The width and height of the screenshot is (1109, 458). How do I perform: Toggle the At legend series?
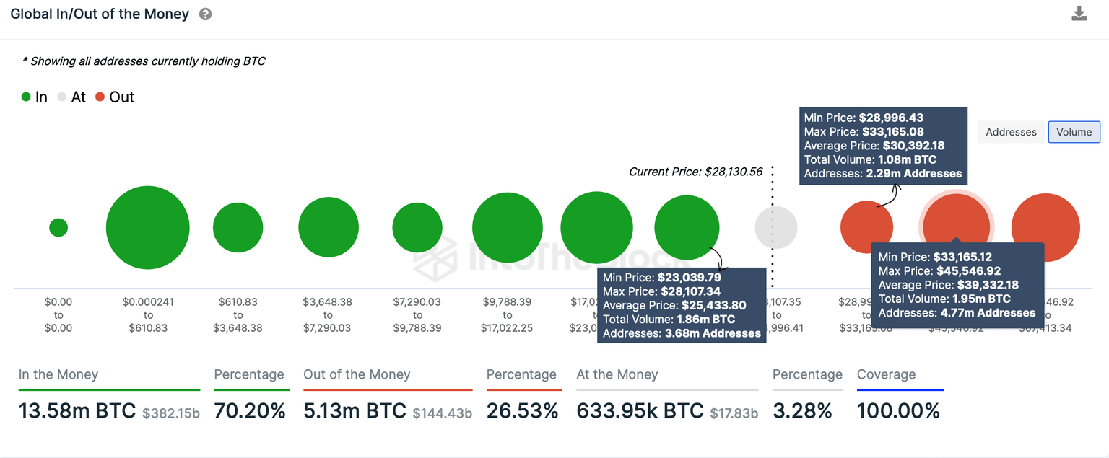tap(71, 97)
